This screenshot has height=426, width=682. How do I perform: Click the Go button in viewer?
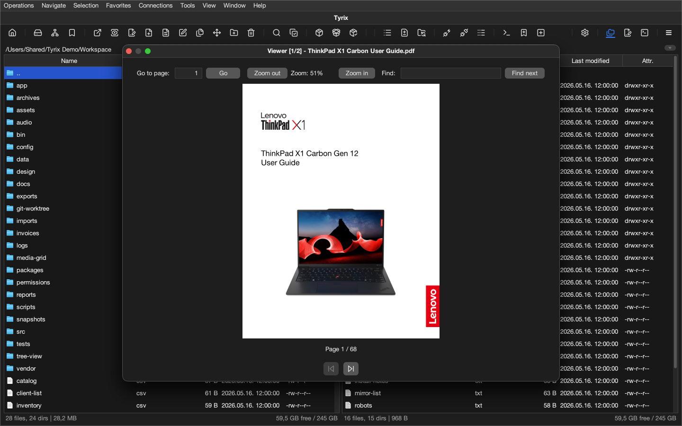(223, 73)
